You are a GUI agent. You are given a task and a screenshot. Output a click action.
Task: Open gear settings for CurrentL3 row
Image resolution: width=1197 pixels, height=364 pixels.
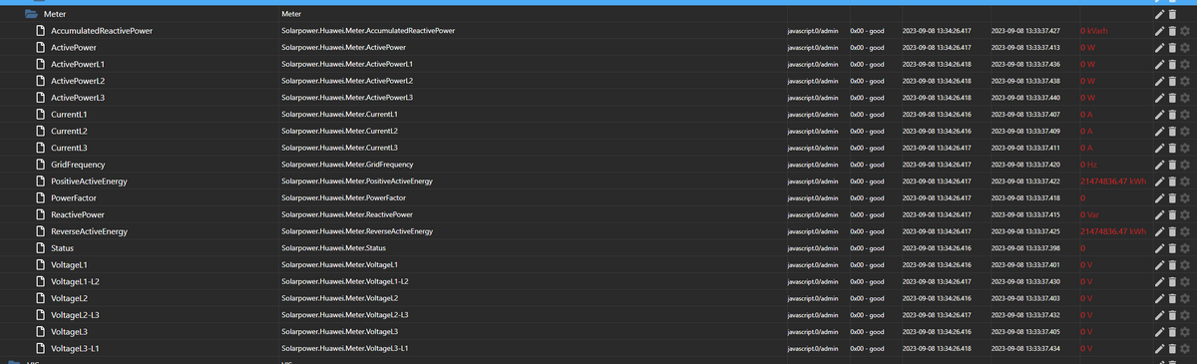point(1184,148)
